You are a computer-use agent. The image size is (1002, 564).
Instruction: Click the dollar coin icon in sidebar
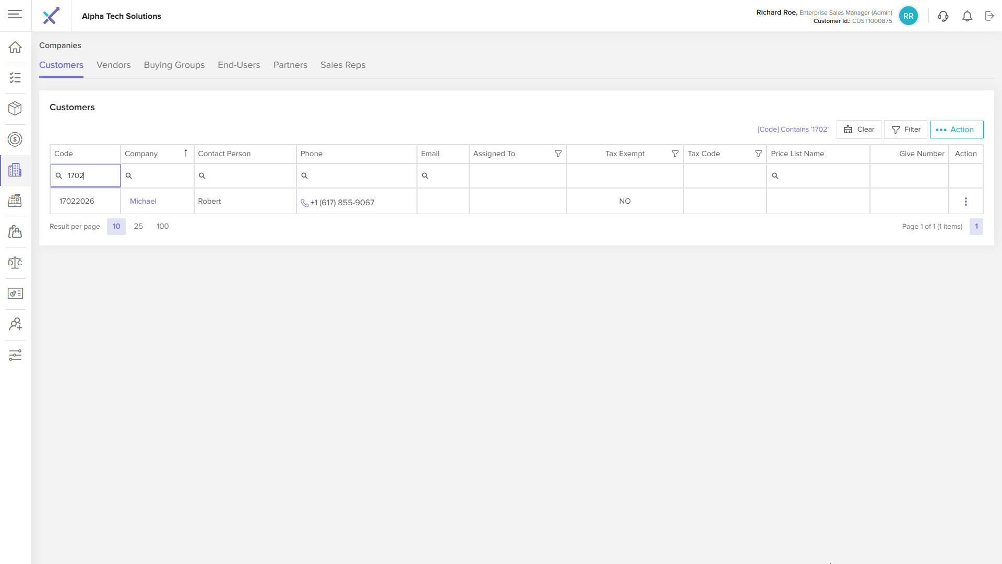point(15,139)
